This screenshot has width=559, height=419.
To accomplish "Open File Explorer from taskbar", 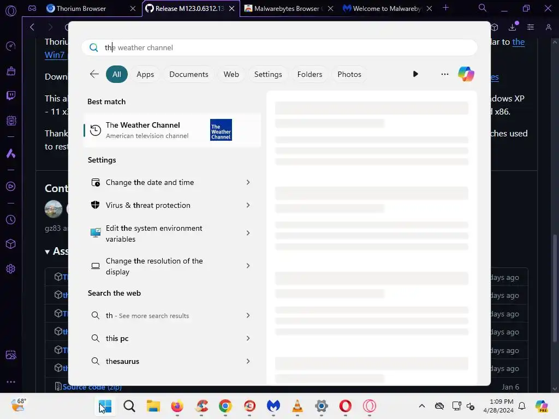I will point(153,406).
